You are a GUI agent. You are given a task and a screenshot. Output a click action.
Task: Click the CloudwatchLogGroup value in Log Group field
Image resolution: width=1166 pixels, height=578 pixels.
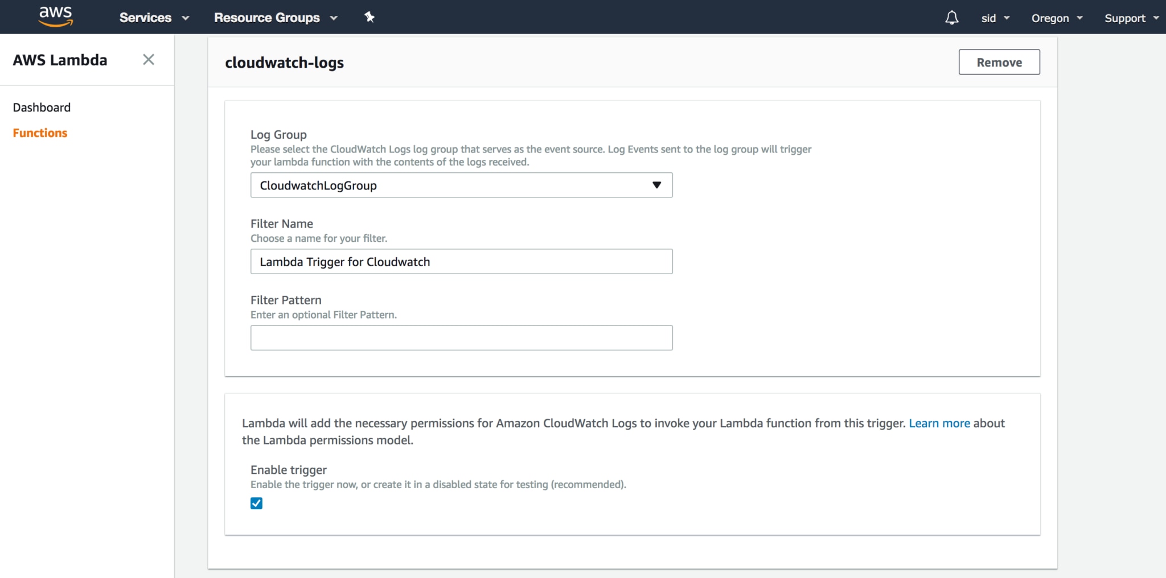click(318, 185)
